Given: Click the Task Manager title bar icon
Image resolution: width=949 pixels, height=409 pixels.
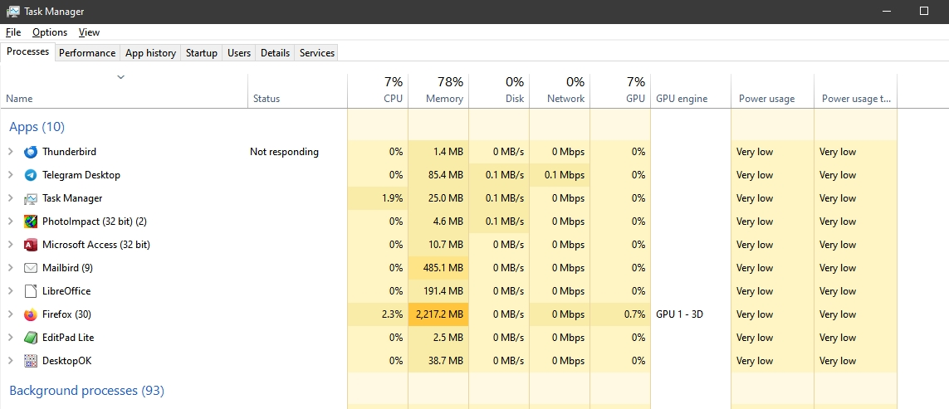Looking at the screenshot, I should [12, 12].
